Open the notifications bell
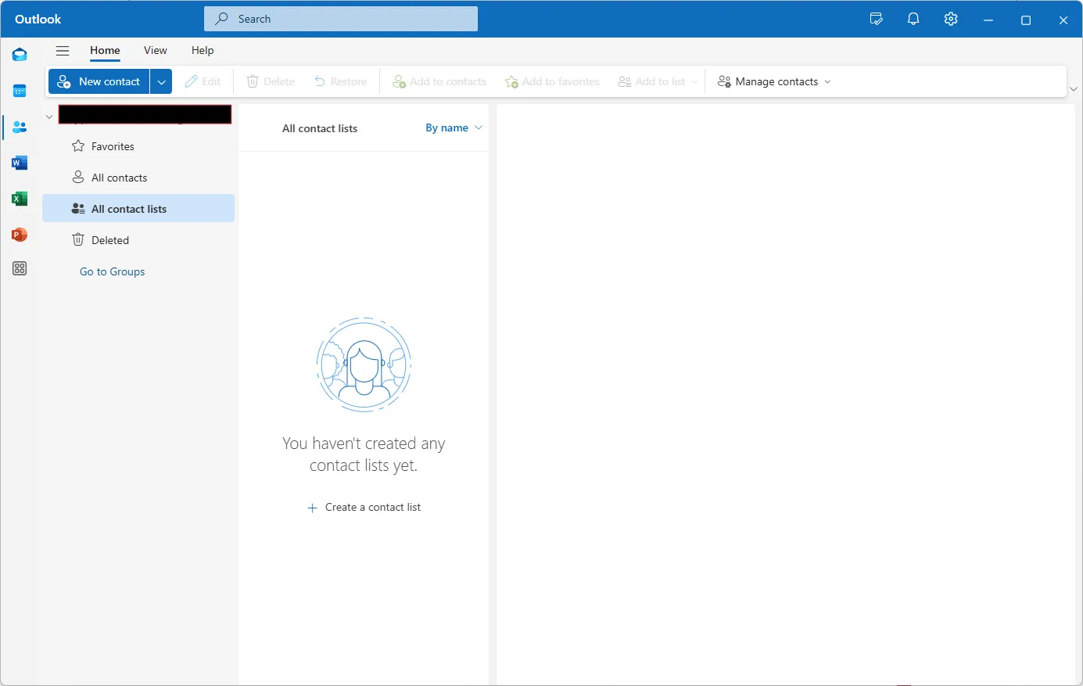The image size is (1083, 686). coord(913,20)
